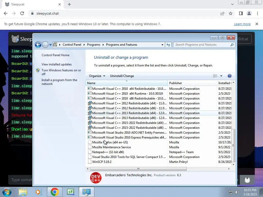263x197 pixels.
Task: Change the list view style icon
Action: pos(215,76)
